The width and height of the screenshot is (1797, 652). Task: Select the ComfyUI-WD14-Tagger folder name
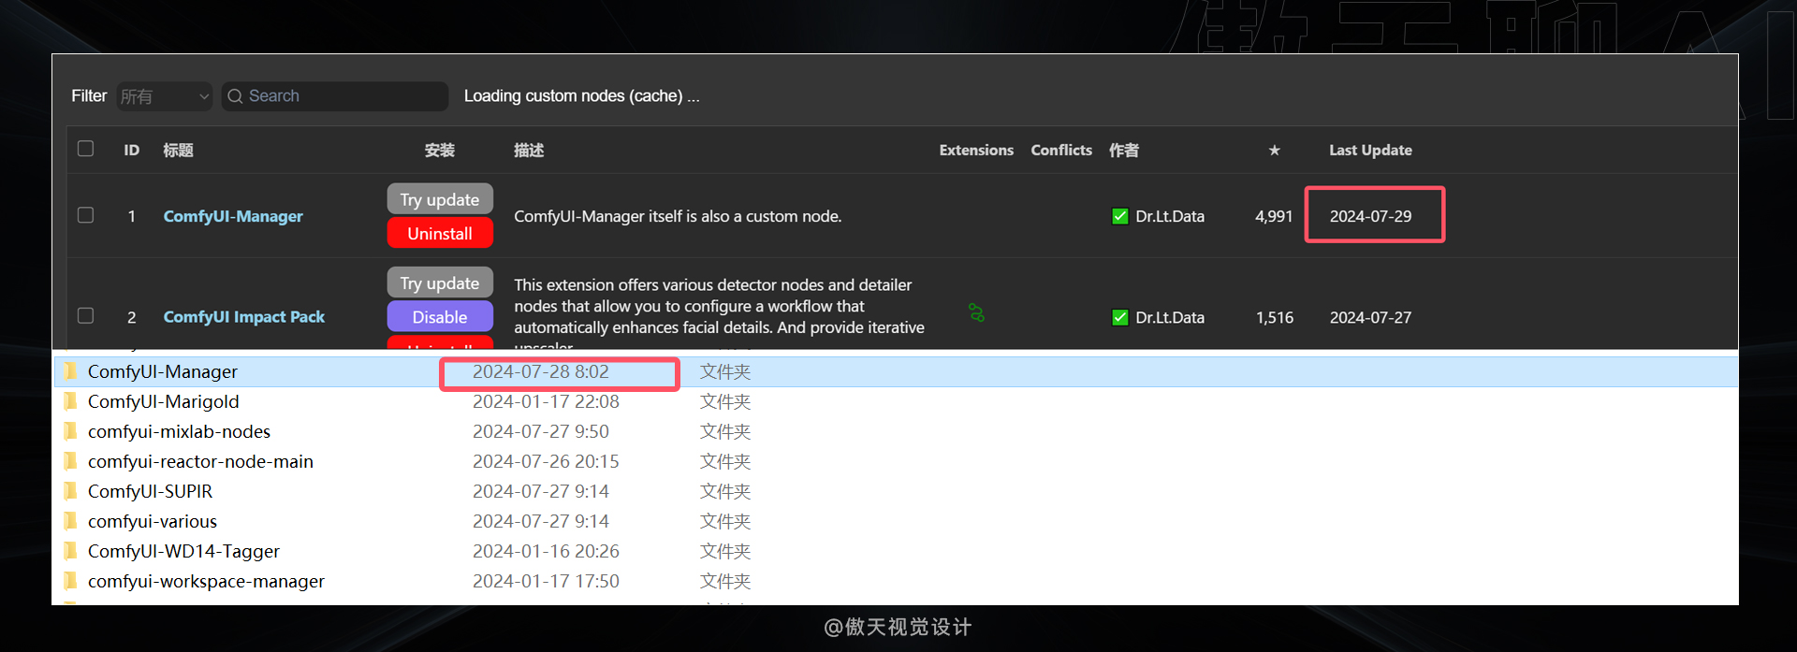point(183,551)
